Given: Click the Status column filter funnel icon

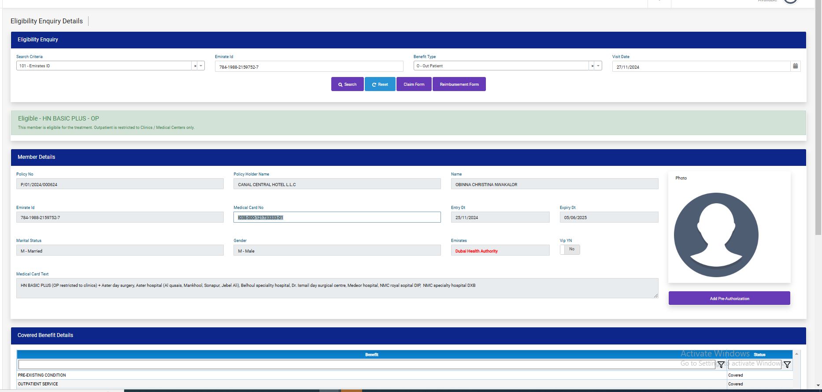Looking at the screenshot, I should click(x=787, y=364).
